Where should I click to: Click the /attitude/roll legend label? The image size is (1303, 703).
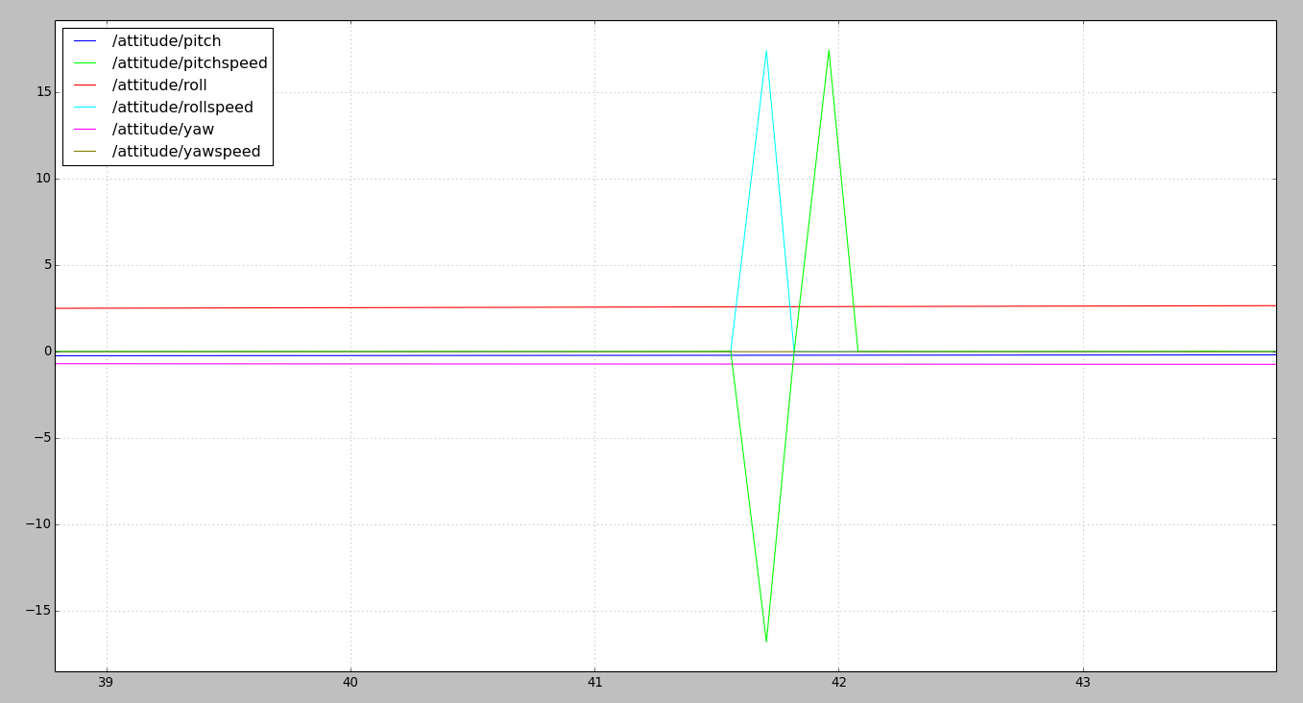pyautogui.click(x=159, y=85)
